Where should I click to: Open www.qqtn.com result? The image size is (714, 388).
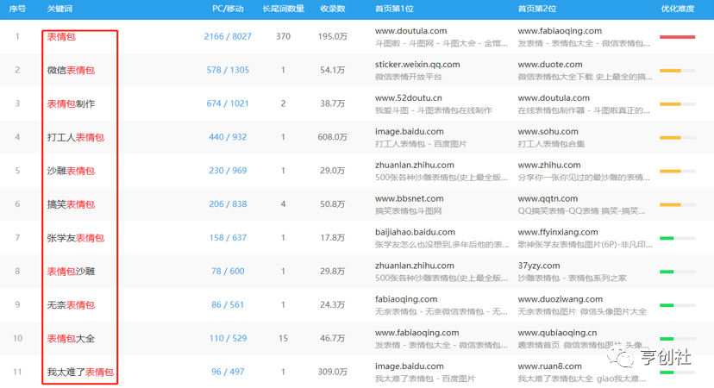(548, 198)
